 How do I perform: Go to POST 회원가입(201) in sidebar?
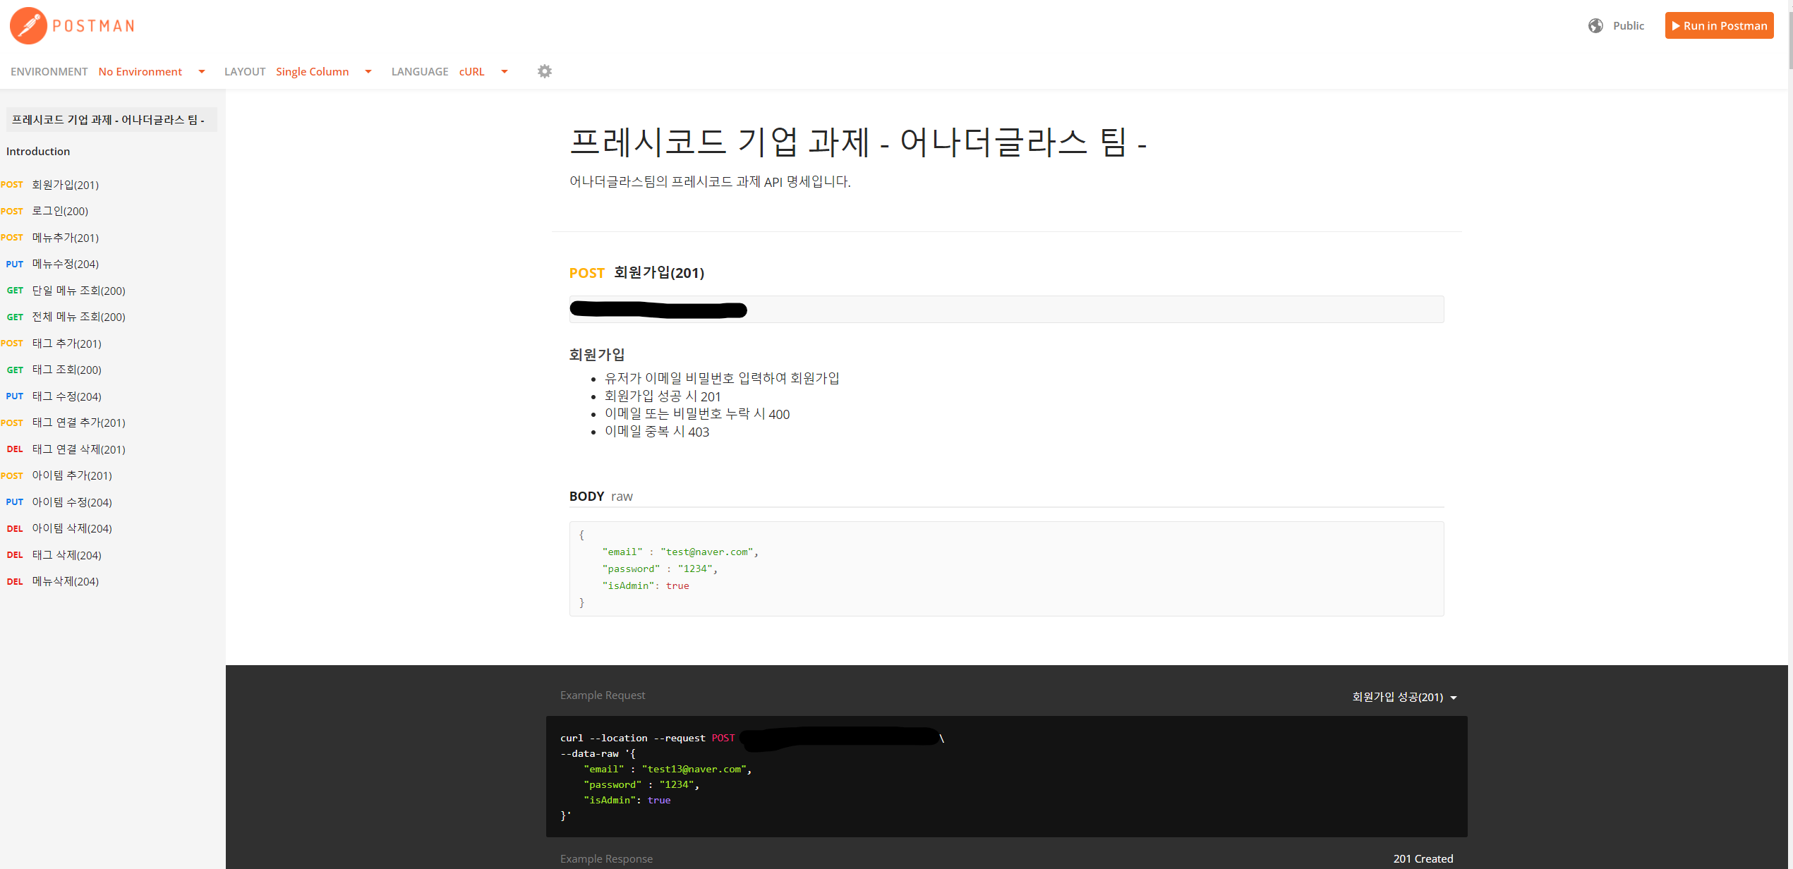point(65,185)
